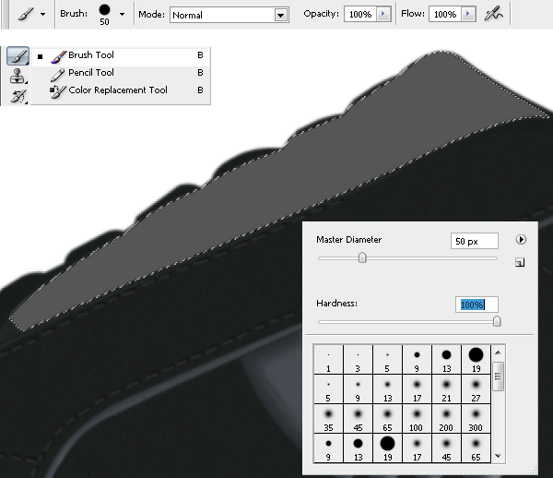Image resolution: width=553 pixels, height=478 pixels.
Task: Select the hard round 5 brush
Action: (x=387, y=360)
